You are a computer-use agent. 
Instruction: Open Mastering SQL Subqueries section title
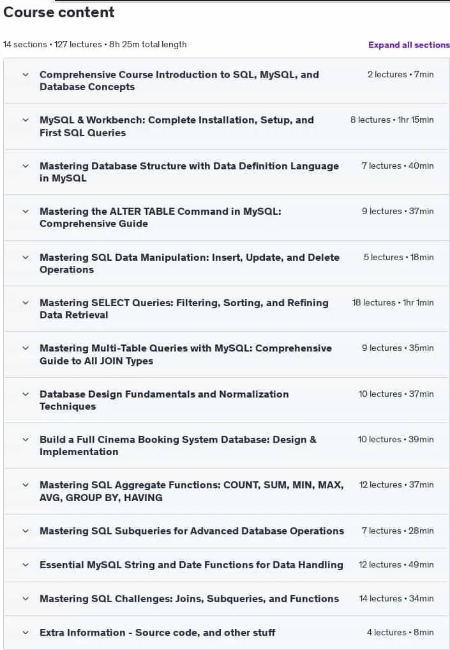pos(191,531)
